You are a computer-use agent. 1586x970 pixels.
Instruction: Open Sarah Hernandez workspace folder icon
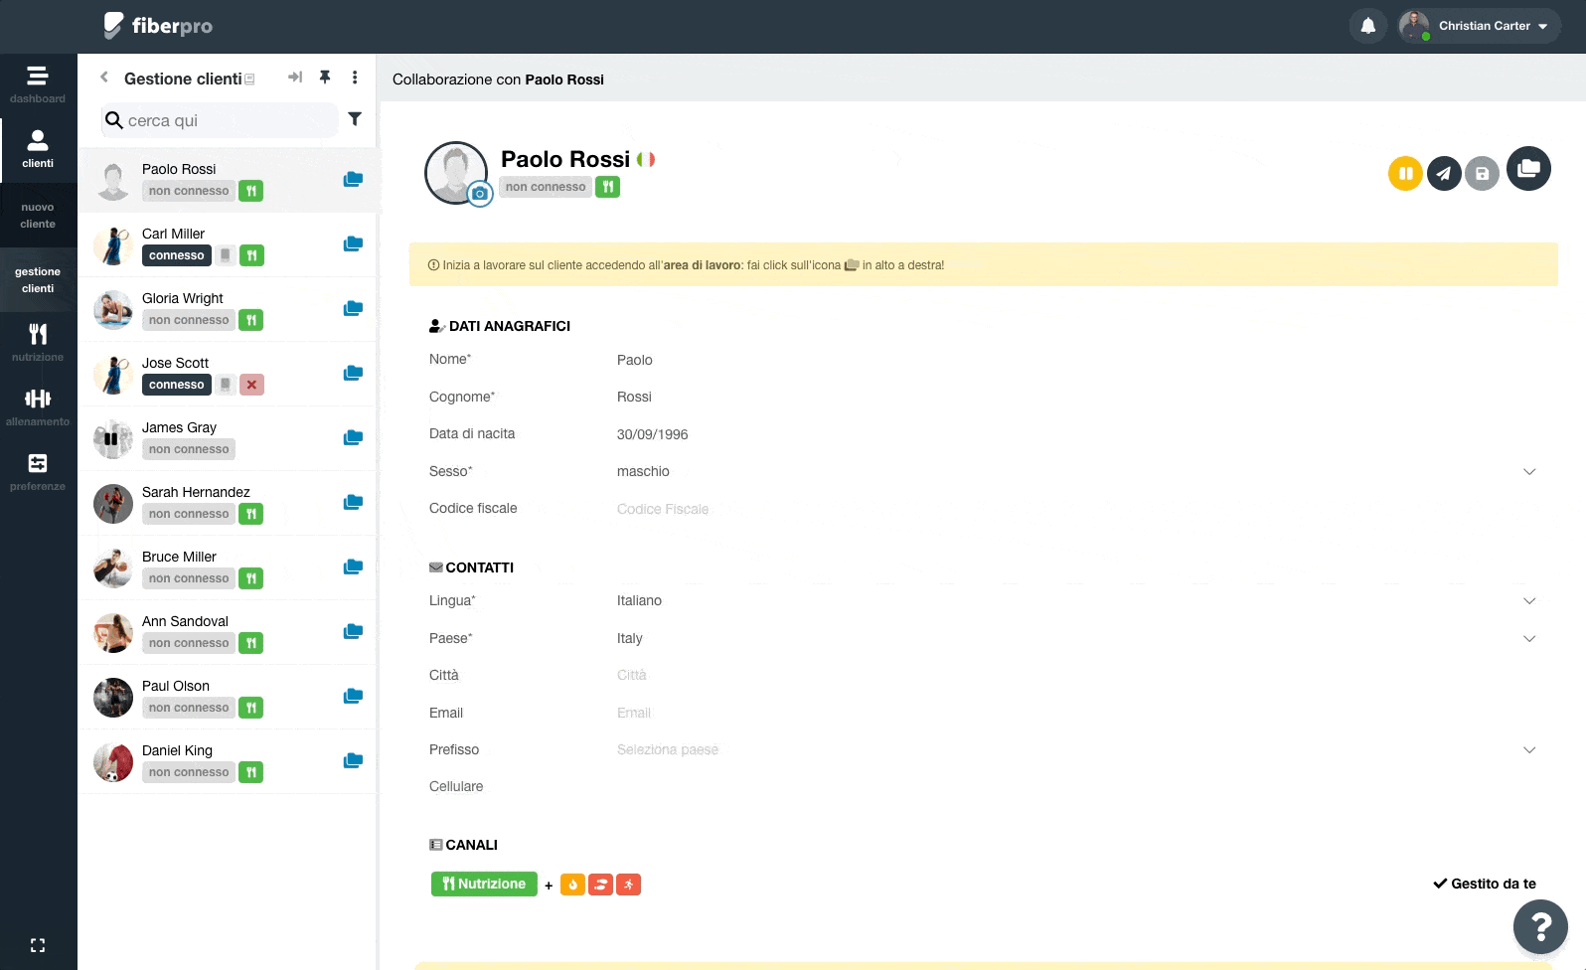(353, 503)
